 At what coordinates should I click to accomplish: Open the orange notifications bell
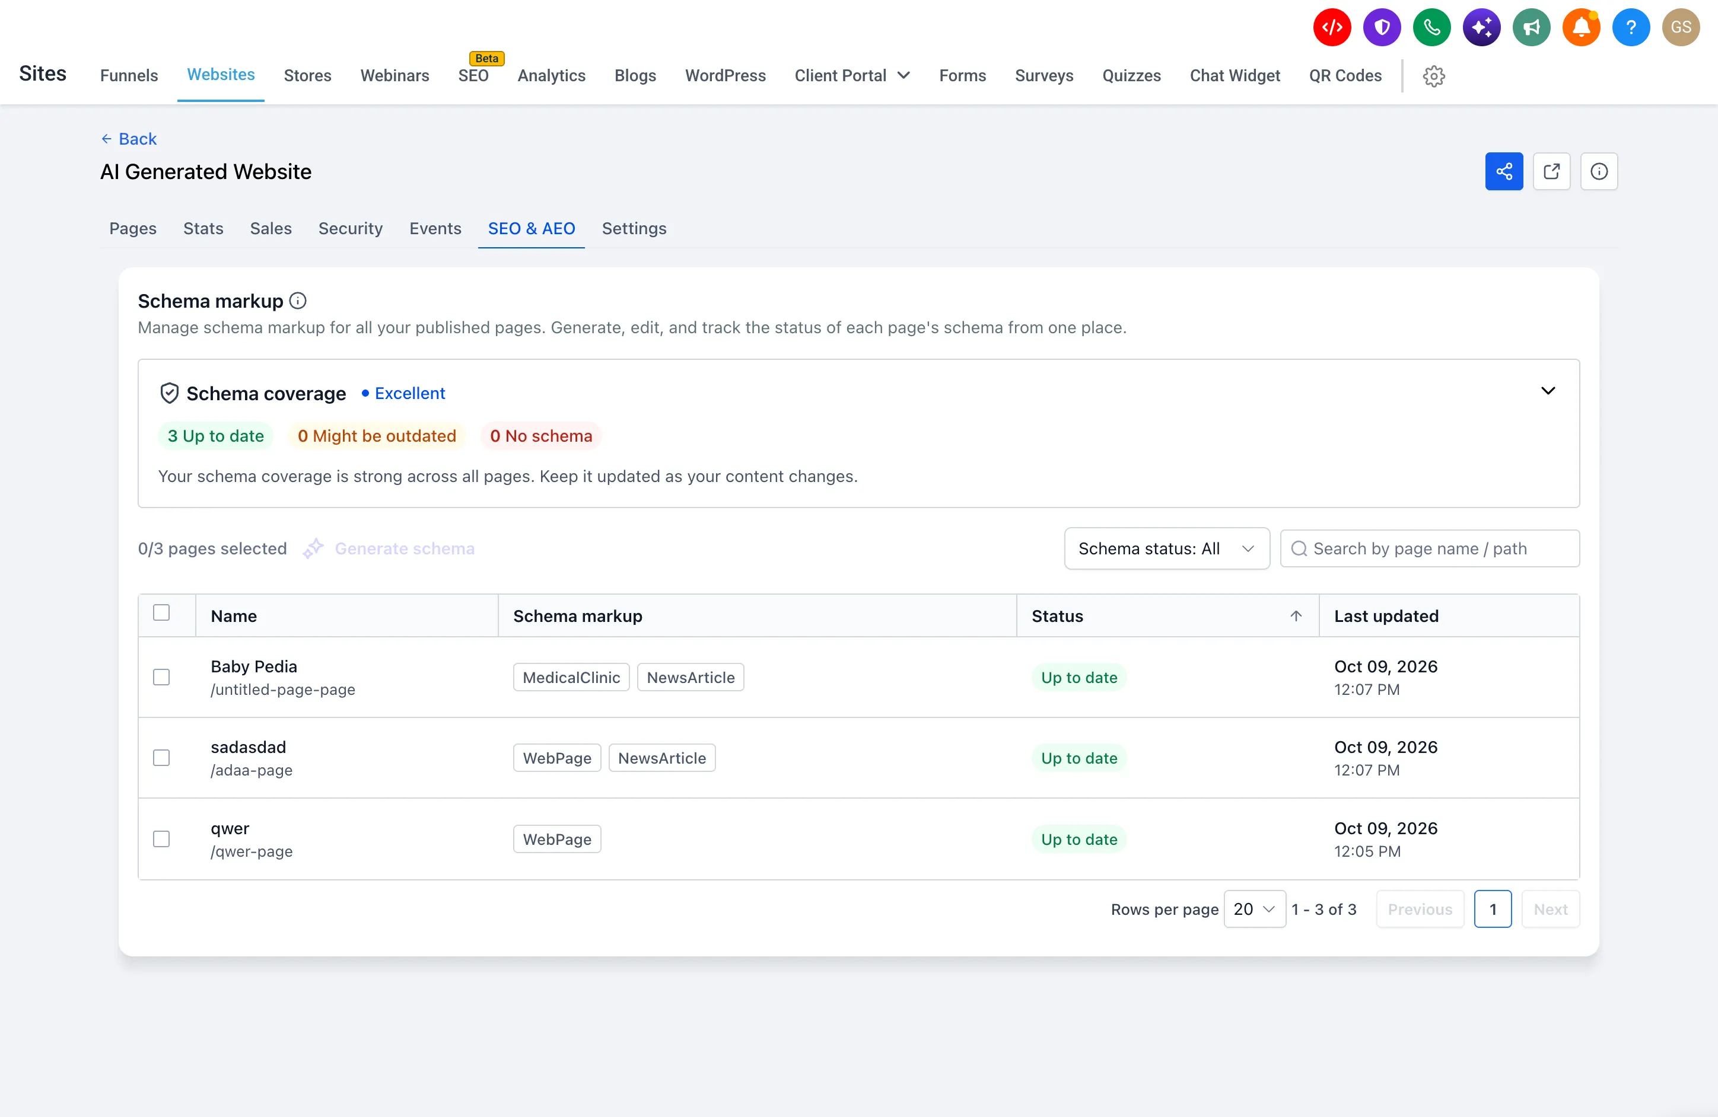pos(1581,27)
